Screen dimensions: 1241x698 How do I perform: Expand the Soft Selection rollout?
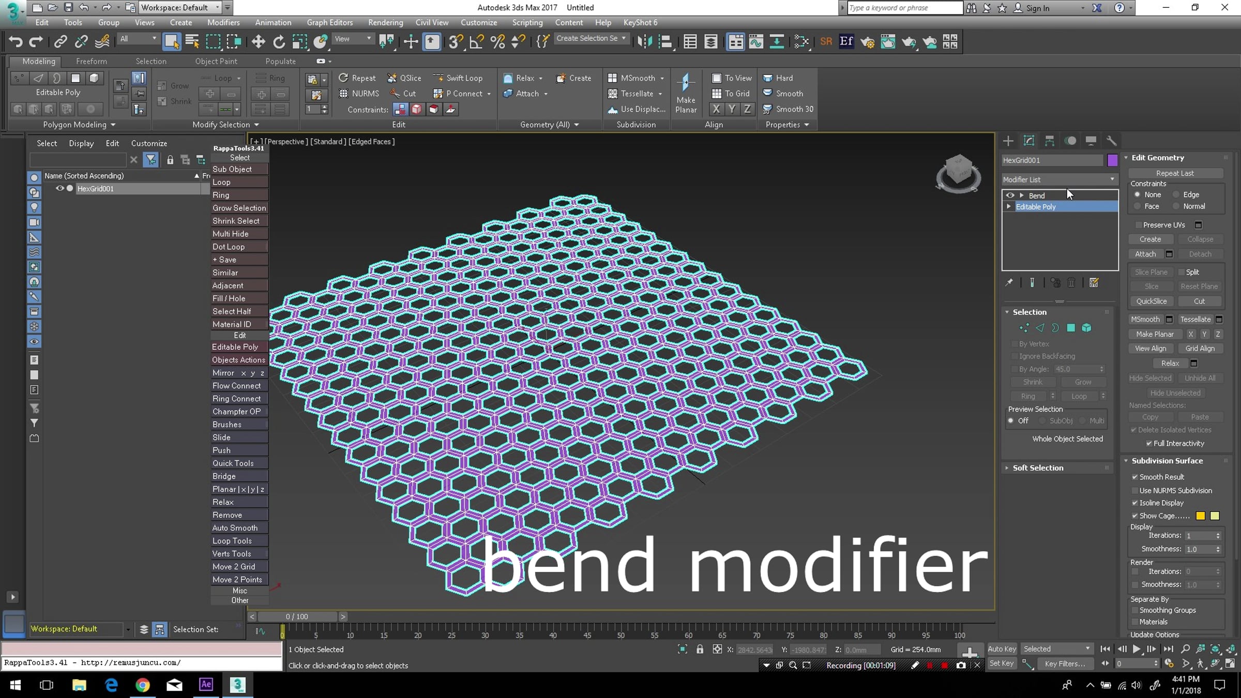(1038, 468)
